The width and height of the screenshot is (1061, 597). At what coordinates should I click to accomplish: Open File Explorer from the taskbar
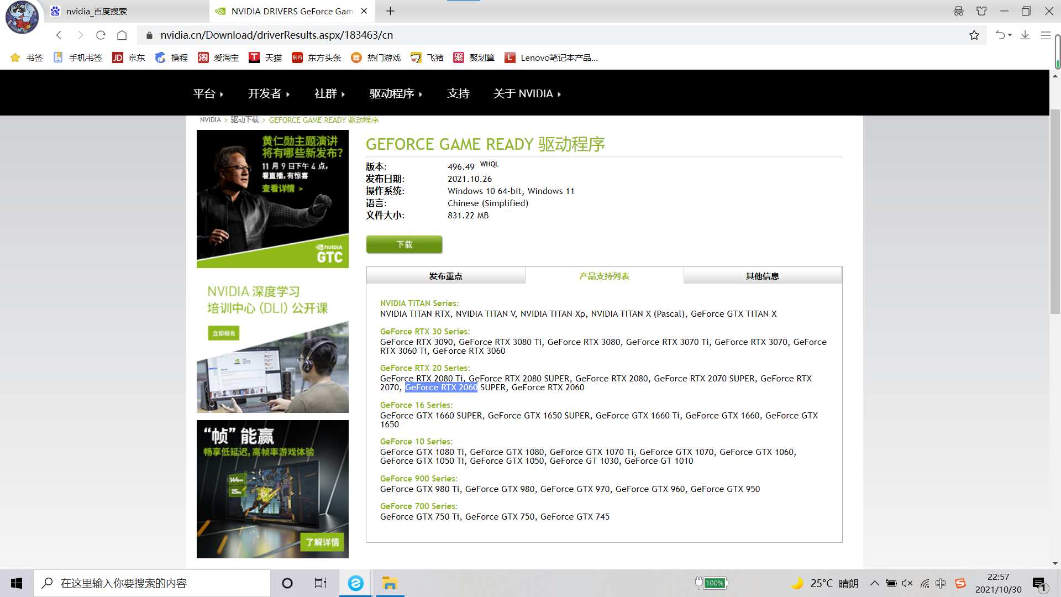(390, 583)
